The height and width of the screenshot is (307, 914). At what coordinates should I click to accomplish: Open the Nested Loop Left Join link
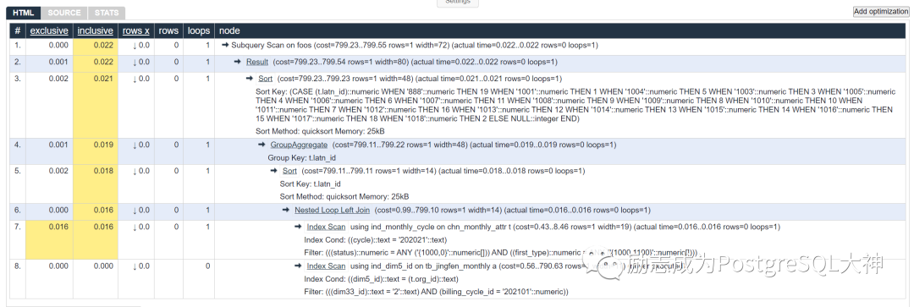[x=333, y=211]
